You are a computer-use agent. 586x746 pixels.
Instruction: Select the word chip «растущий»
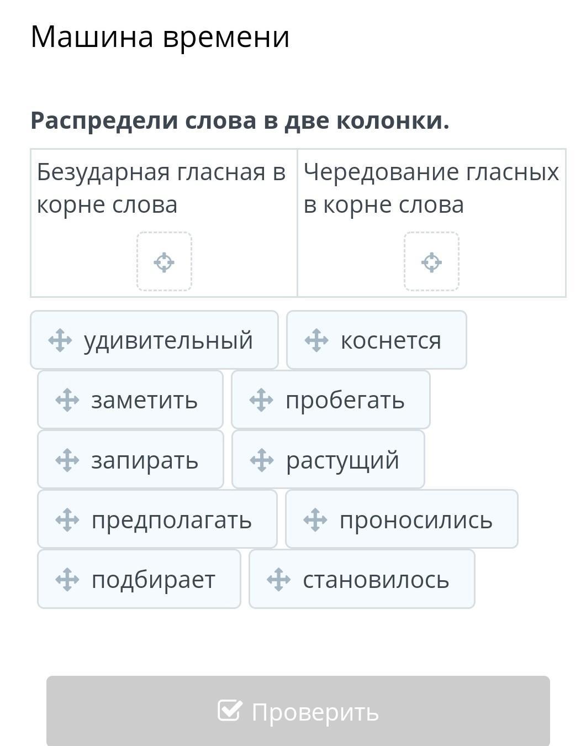(x=328, y=459)
